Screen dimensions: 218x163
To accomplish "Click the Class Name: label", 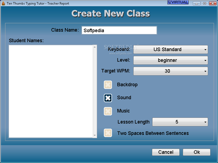I will click(65, 30).
